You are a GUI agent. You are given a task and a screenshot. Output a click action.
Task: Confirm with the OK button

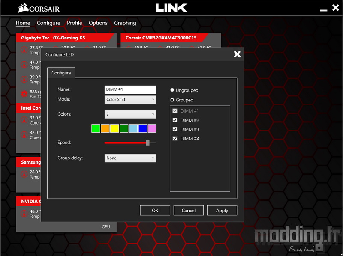tap(155, 211)
